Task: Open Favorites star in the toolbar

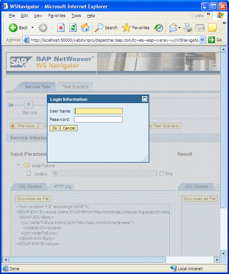Action: click(126, 28)
